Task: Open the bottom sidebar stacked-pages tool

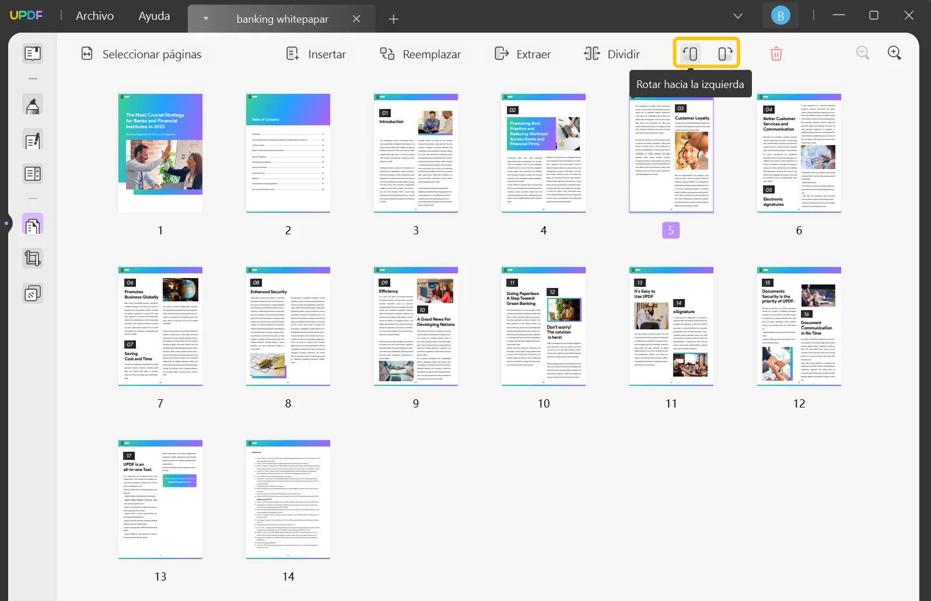Action: [33, 293]
